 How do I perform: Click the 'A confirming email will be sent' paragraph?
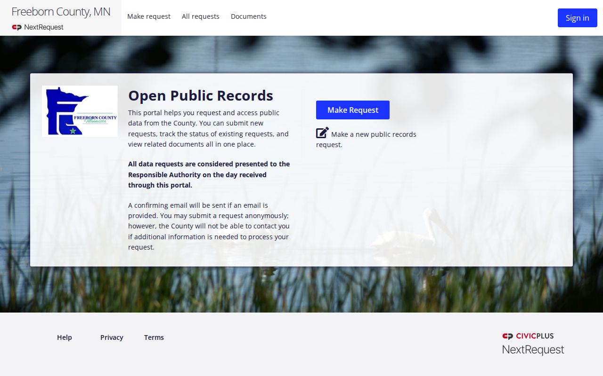coord(209,226)
